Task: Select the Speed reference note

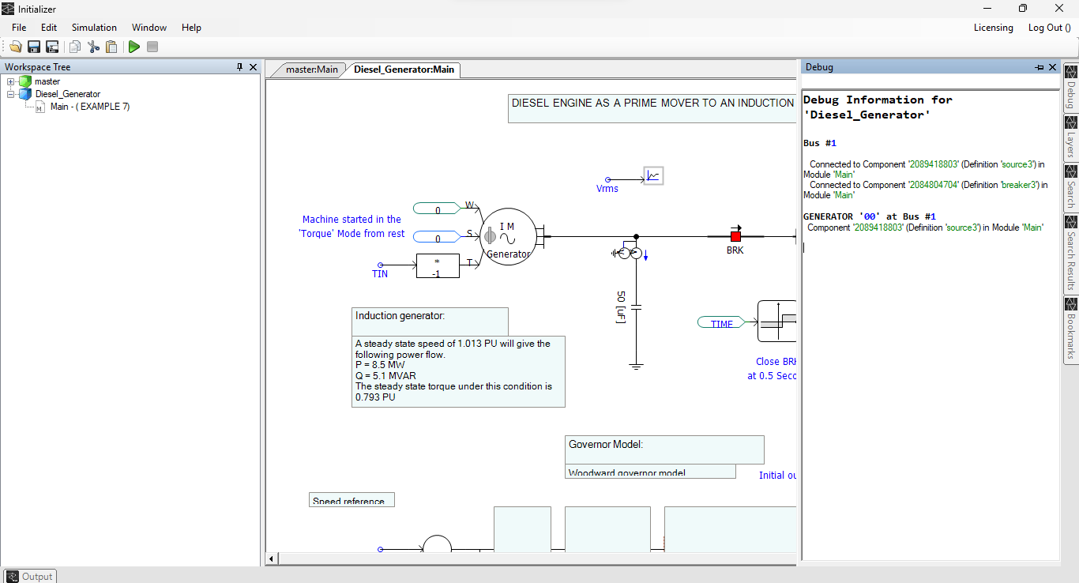Action: point(352,500)
